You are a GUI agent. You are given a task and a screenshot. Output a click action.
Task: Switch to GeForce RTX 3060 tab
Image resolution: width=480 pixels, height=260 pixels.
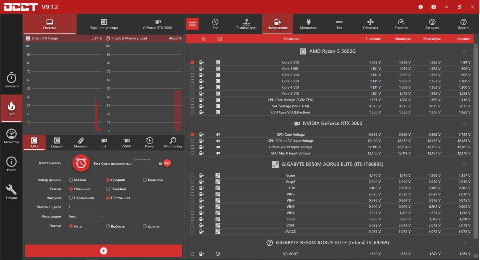coord(157,24)
